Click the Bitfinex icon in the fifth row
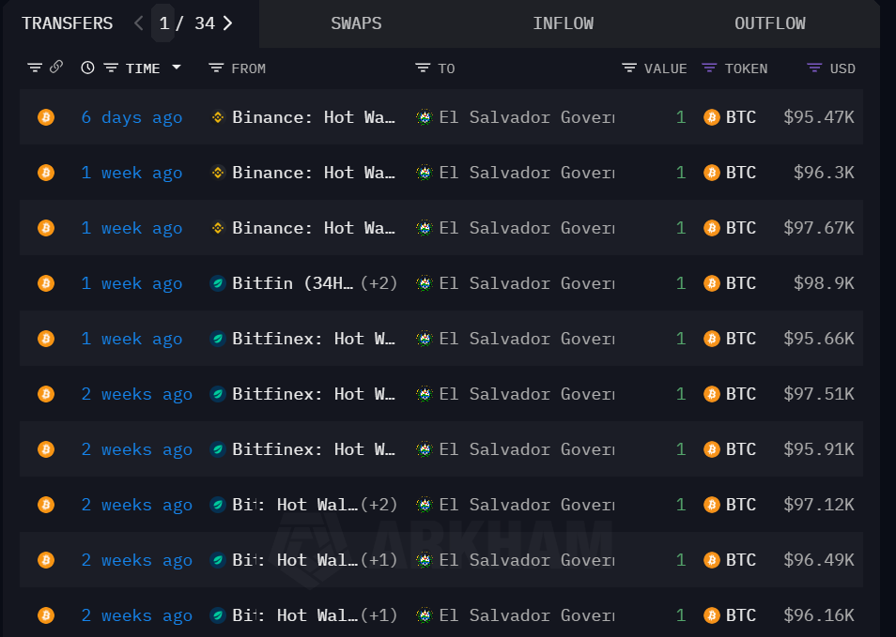Viewport: 896px width, 637px height. 217,339
